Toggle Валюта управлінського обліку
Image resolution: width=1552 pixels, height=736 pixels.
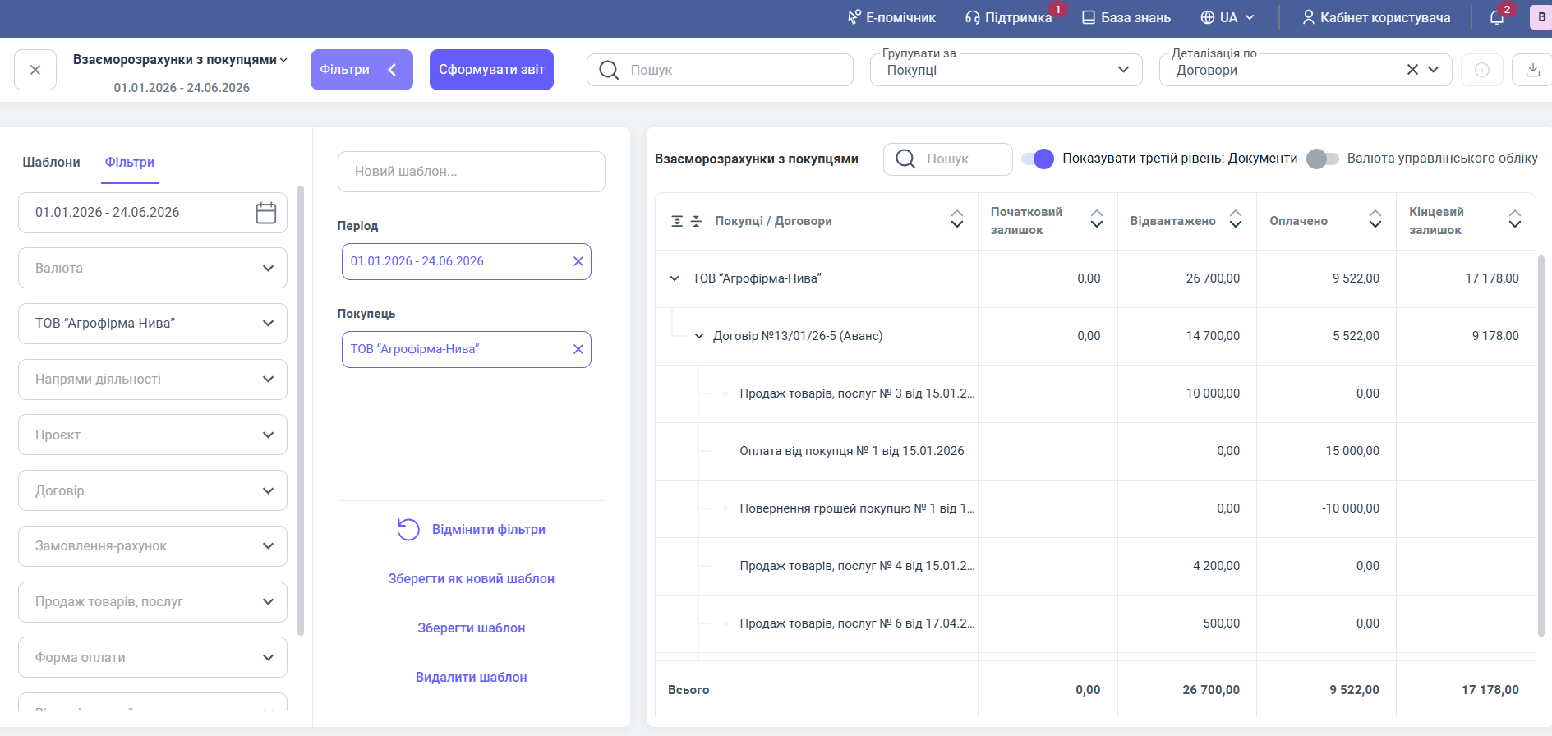tap(1323, 159)
